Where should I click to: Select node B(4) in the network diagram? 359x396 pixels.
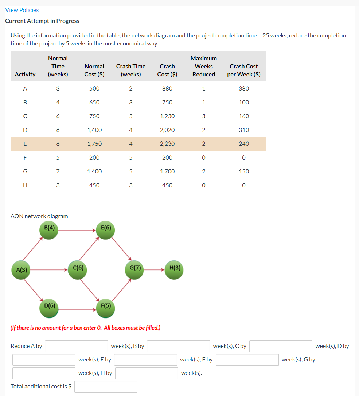tap(49, 230)
